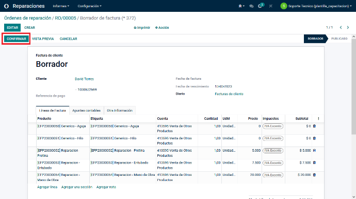Click the Vista Previa button

pos(43,39)
